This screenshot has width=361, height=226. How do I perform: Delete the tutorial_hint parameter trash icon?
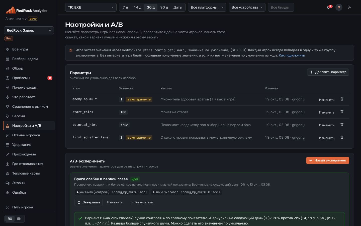[342, 125]
